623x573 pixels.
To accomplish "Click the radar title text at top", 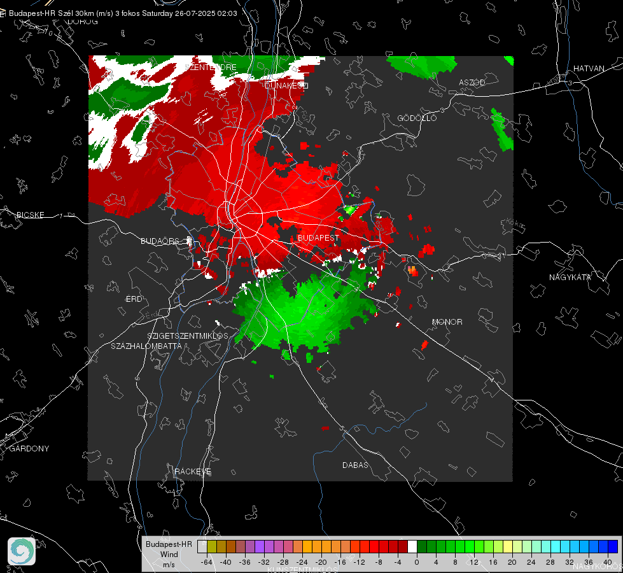I will coord(123,13).
